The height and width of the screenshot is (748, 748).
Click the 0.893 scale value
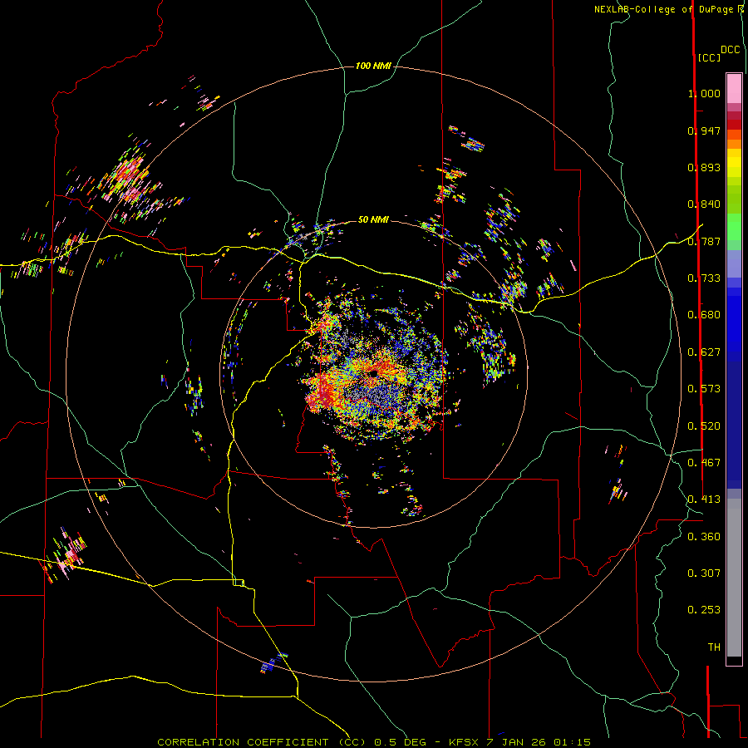click(704, 167)
